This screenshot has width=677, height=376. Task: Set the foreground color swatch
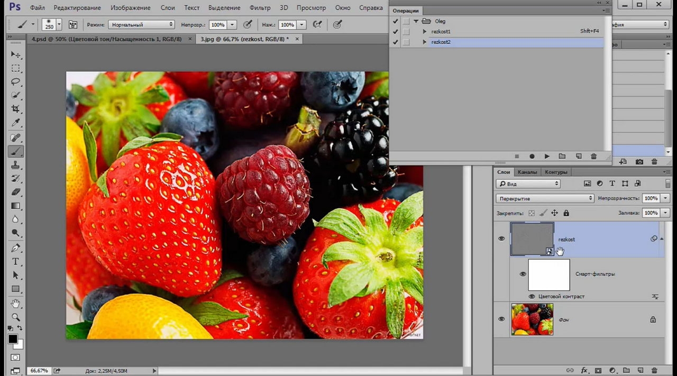[x=13, y=339]
